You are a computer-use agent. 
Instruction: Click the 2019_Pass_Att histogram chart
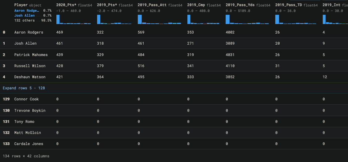pyautogui.click(x=159, y=19)
